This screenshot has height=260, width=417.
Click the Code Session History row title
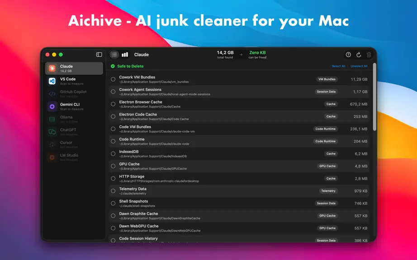(138, 238)
